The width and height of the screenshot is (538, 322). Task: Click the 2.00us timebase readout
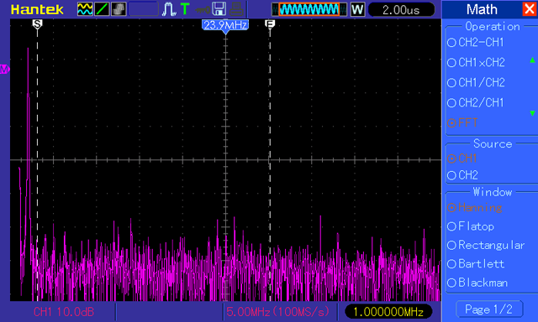point(401,9)
